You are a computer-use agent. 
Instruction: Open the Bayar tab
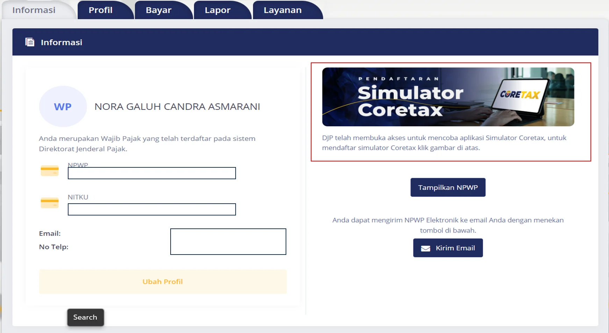pyautogui.click(x=164, y=10)
